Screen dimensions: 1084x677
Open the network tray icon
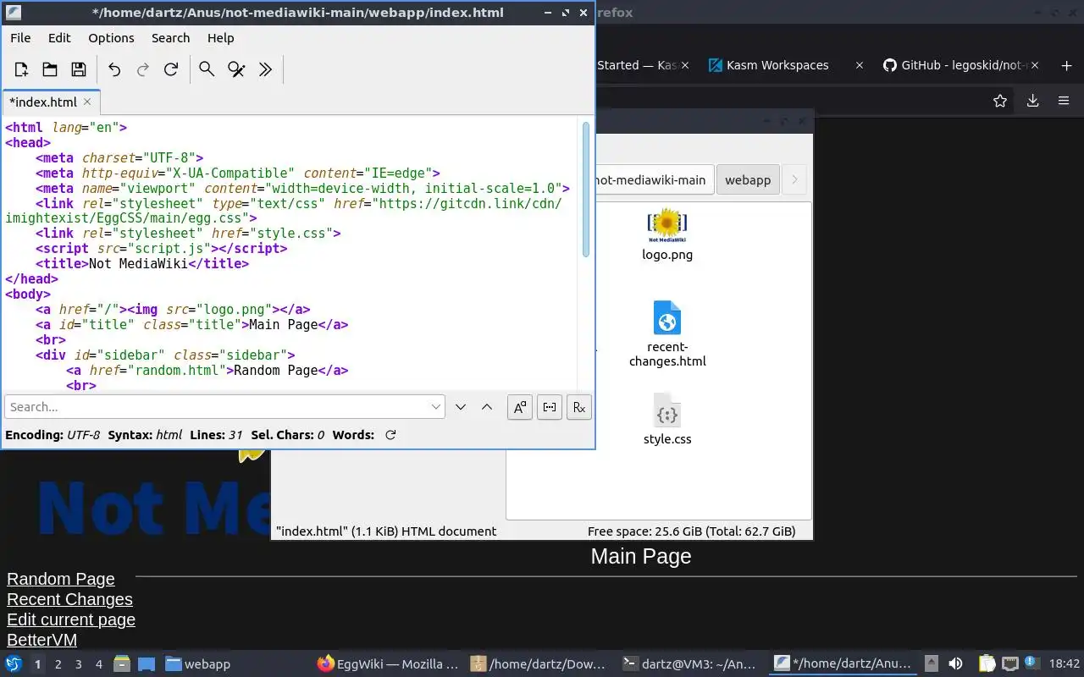[x=1009, y=663]
